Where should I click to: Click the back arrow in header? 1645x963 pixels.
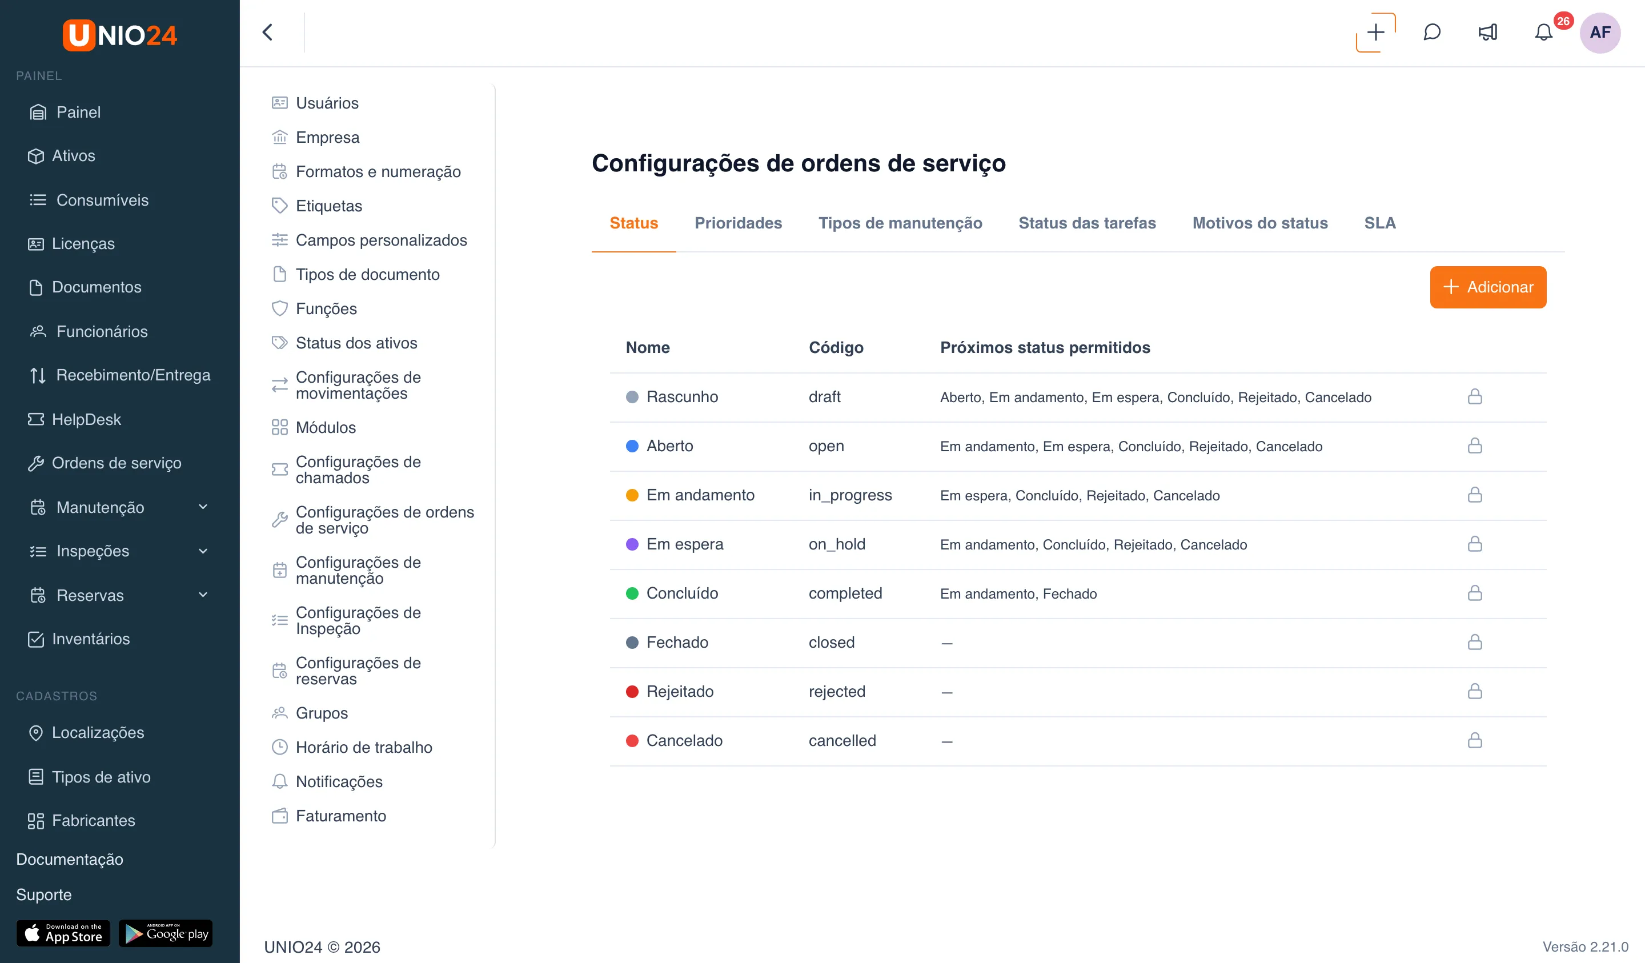click(x=268, y=32)
